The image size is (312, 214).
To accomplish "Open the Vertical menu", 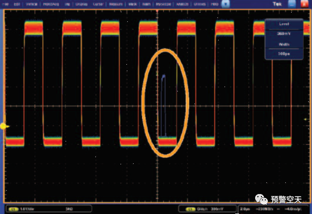I will click(x=32, y=4).
